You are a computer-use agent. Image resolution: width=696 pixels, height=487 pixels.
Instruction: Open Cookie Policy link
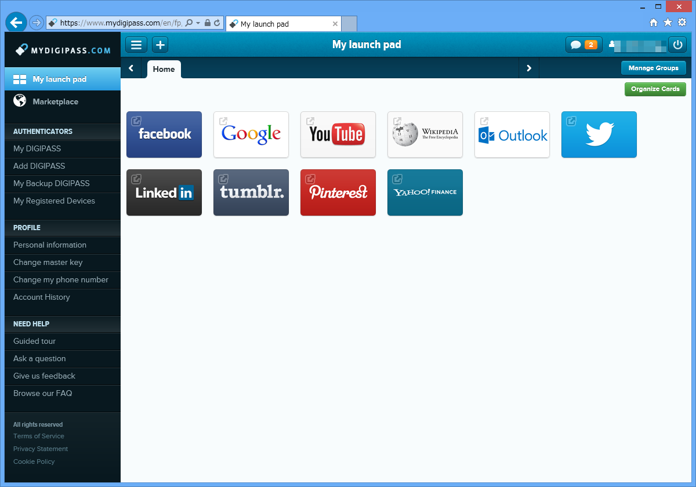click(34, 461)
